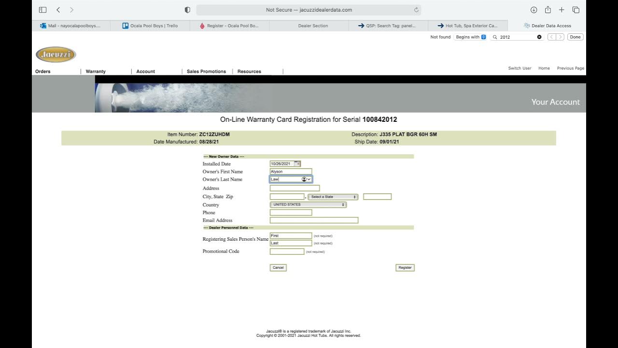Click the Register button
618x348 pixels.
coord(405,267)
